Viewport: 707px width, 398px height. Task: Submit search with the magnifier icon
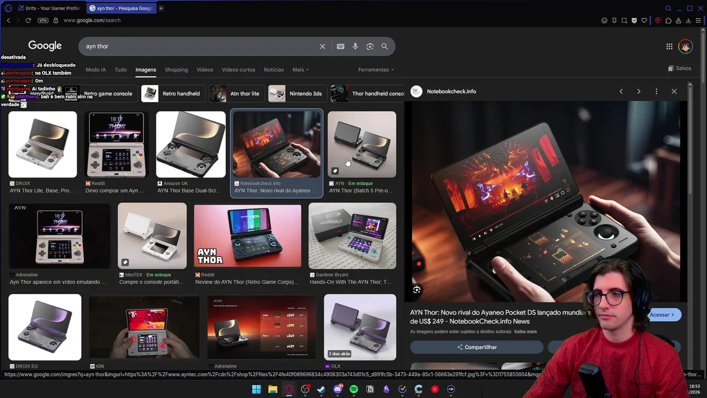(384, 46)
